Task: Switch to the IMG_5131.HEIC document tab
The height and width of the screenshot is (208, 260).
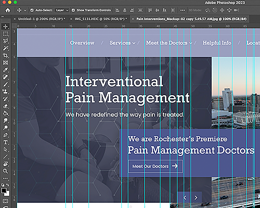Action: coord(101,19)
